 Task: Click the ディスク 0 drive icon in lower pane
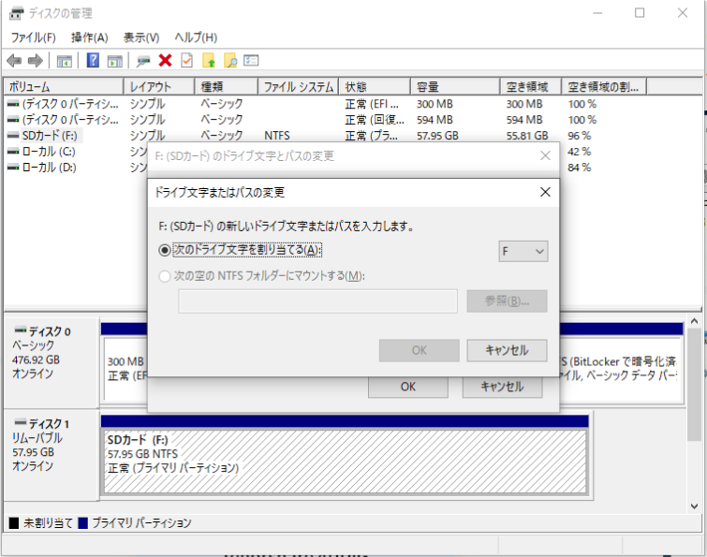coord(21,330)
